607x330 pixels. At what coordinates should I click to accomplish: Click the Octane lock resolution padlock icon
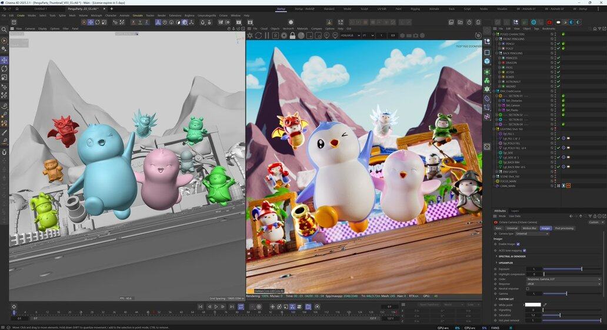(x=293, y=36)
